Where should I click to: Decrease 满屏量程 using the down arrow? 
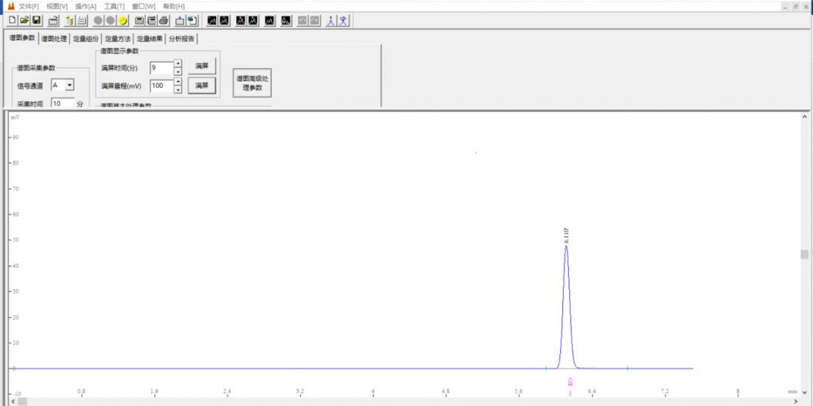pos(178,89)
